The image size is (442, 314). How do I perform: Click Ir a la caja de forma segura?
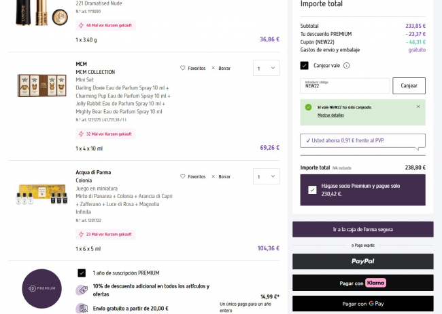(362, 229)
